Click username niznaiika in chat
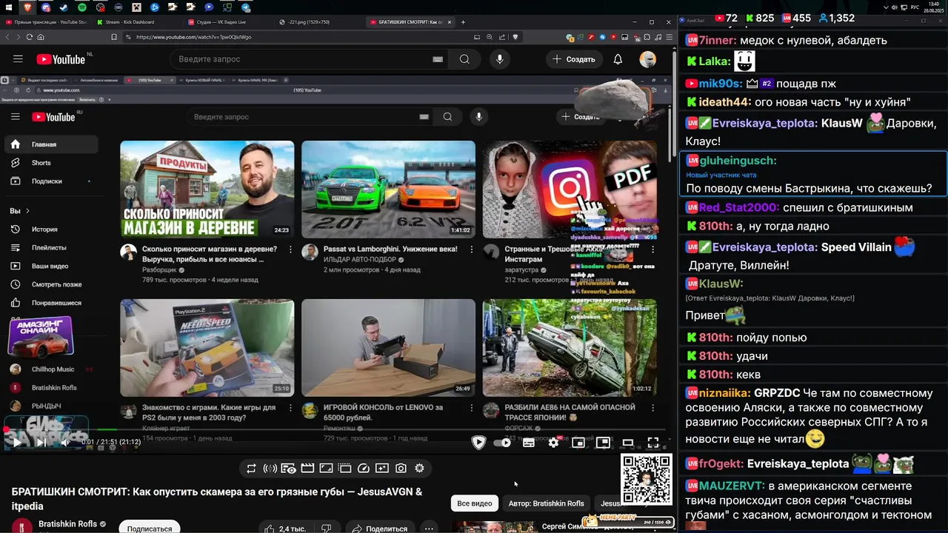This screenshot has height=533, width=948. (725, 393)
